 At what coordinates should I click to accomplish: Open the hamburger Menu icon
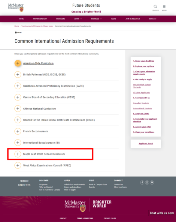[164, 7]
